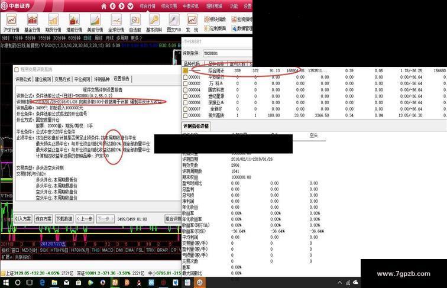Open 数据管理 data management
The height and width of the screenshot is (288, 447).
[242, 28]
